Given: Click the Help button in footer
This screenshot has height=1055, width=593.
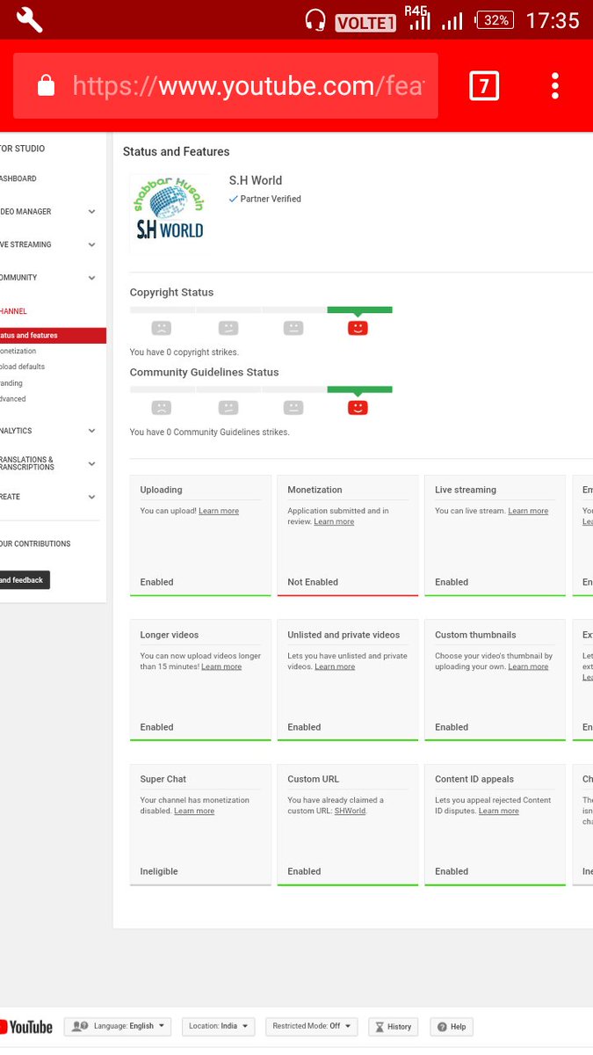Looking at the screenshot, I should pos(452,1026).
